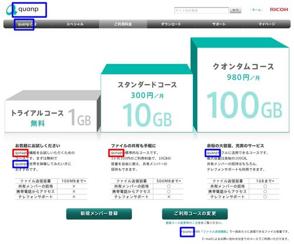
Task: Select the ご利用料金 navigation tab
Action: click(x=123, y=24)
